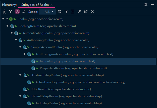Click the Hierarchy panel title label
157x108 pixels.
tap(9, 5)
